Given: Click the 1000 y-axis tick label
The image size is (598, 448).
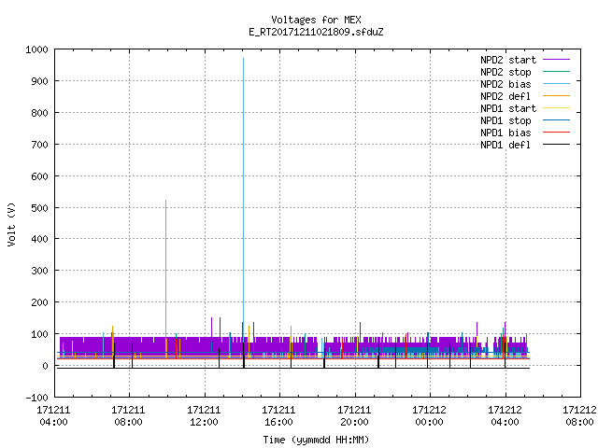Looking at the screenshot, I should pyautogui.click(x=36, y=49).
